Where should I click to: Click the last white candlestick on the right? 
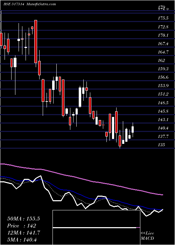pyautogui.click(x=133, y=129)
